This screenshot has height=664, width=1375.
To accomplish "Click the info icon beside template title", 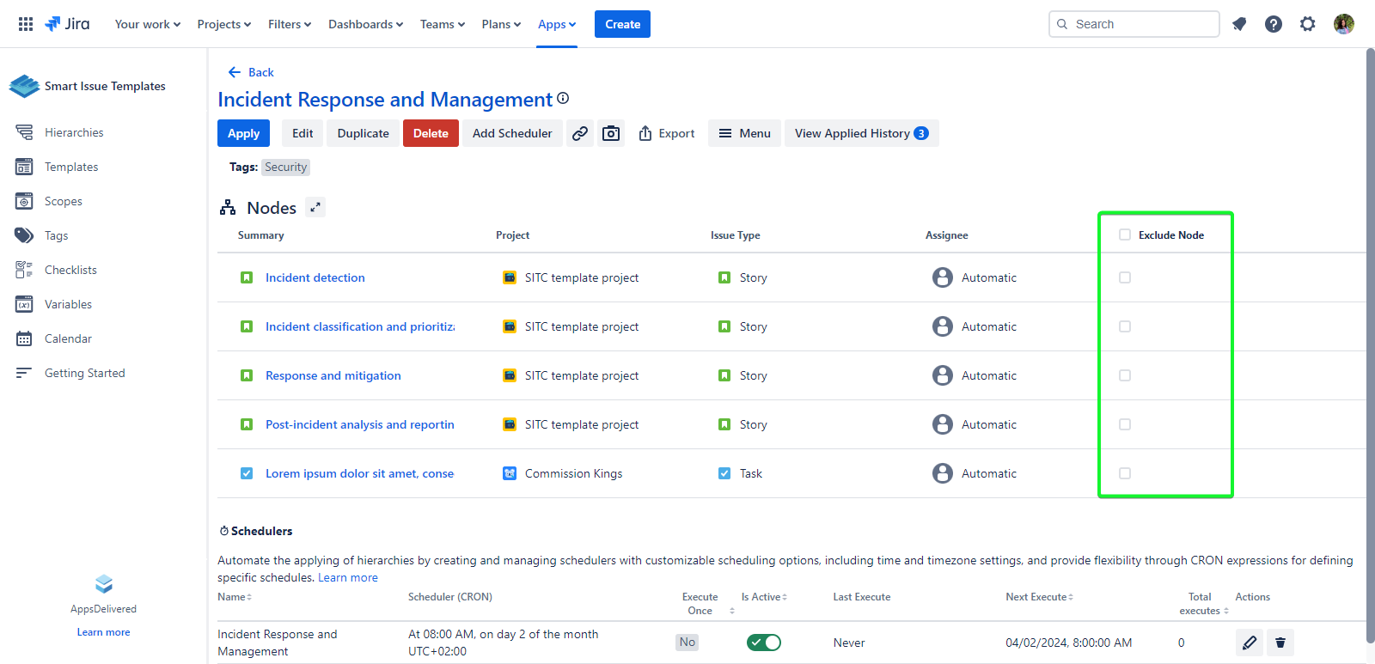I will coord(563,99).
